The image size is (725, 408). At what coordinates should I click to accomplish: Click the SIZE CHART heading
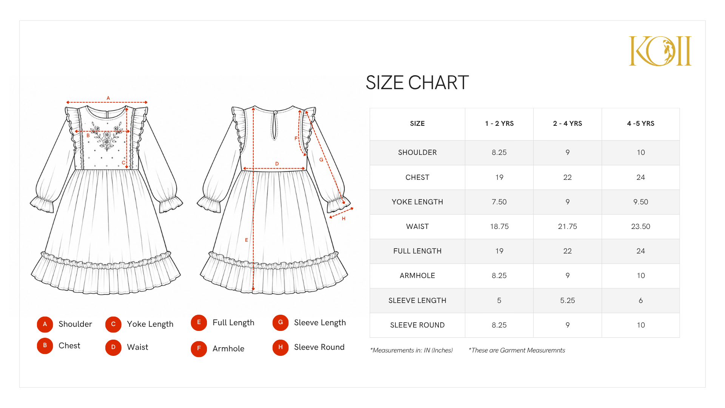pos(417,82)
